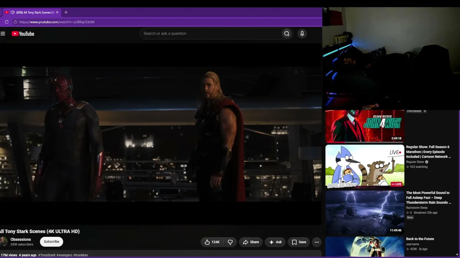Share this video
The height and width of the screenshot is (258, 460).
click(250, 242)
